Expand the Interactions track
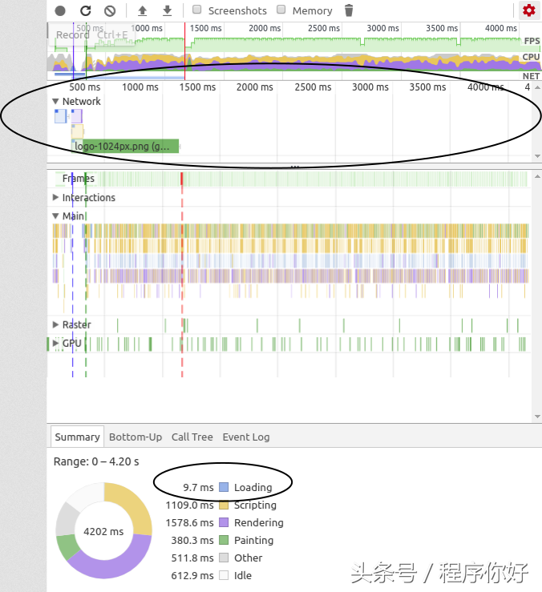542x592 pixels. point(56,198)
